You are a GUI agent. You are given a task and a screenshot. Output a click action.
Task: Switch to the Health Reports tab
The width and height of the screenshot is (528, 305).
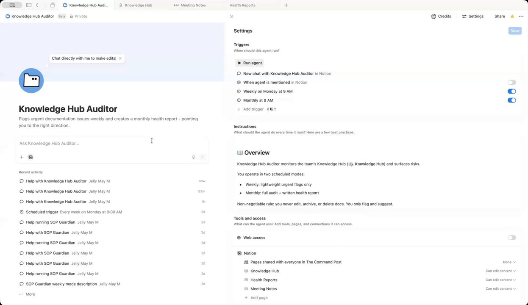[242, 5]
